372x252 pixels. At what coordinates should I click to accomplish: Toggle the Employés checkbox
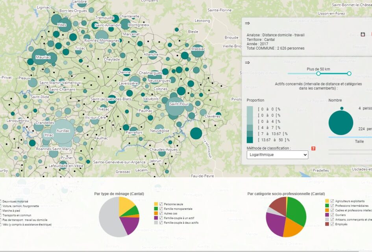click(333, 224)
